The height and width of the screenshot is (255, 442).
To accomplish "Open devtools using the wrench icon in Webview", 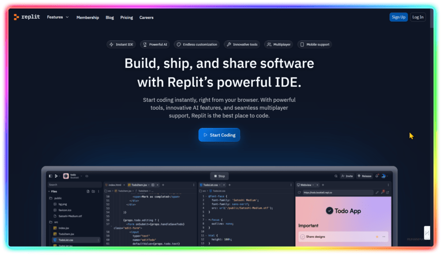I will point(383,192).
